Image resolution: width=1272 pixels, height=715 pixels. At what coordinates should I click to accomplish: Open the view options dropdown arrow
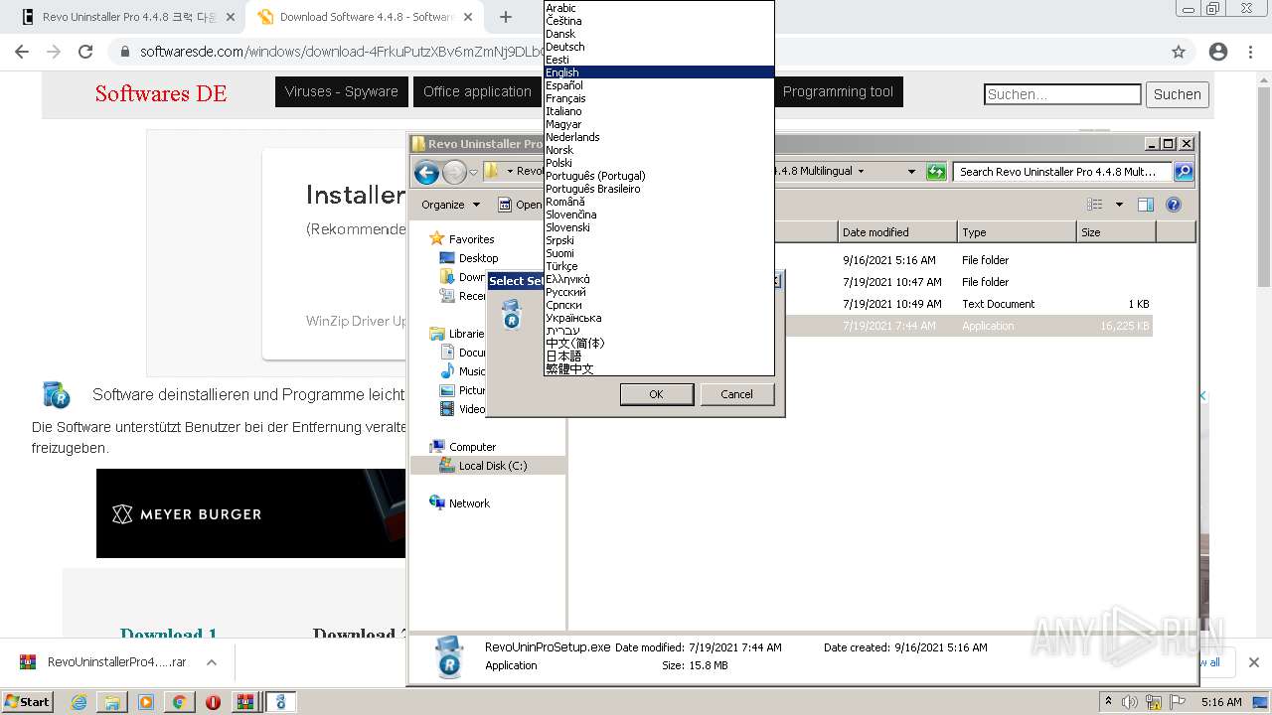coord(1119,205)
